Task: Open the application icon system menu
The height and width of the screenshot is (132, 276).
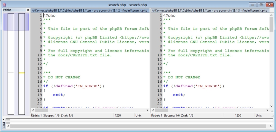Action: (x=4, y=5)
